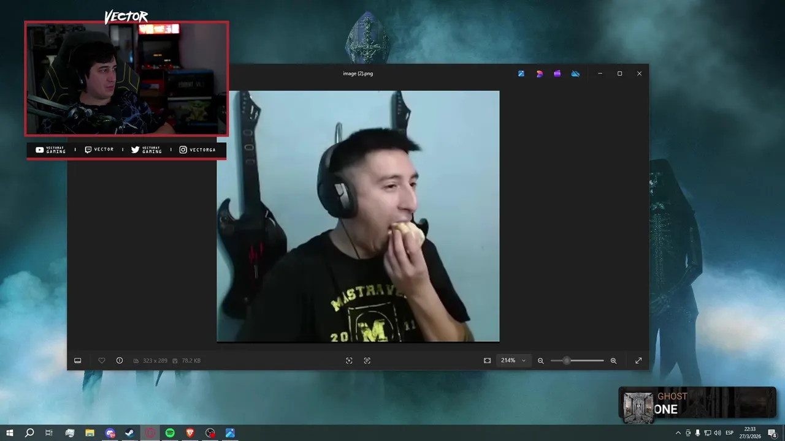Click the zoom slider handle in Photos
Viewport: 785px width, 441px height.
click(567, 361)
